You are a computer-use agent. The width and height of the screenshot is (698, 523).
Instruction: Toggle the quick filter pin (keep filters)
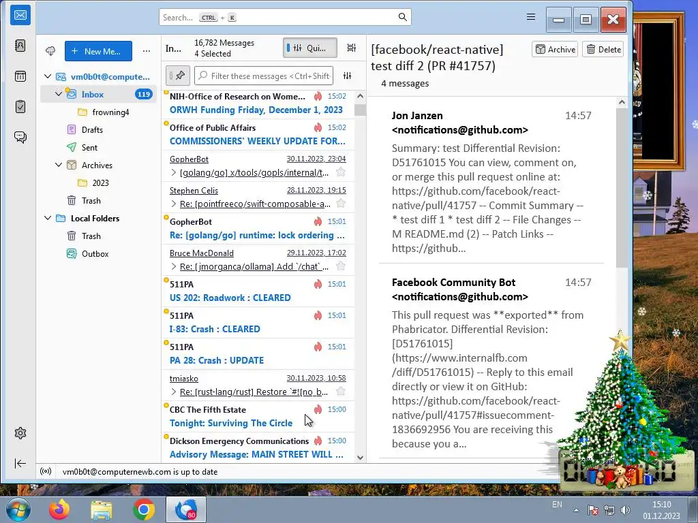pyautogui.click(x=178, y=76)
